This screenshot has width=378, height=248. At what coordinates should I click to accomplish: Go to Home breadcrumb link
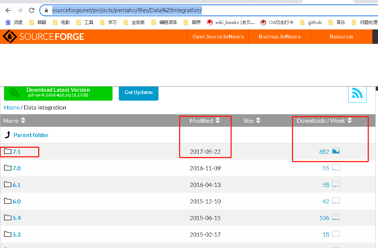(x=11, y=108)
